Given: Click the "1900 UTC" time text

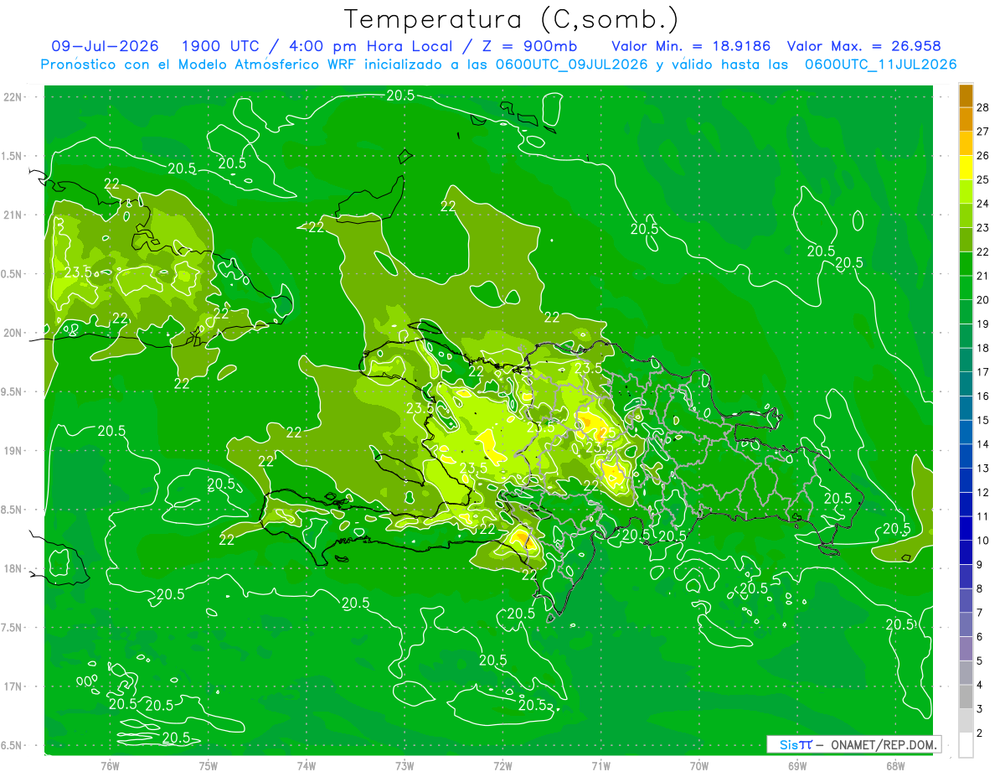Looking at the screenshot, I should [x=220, y=46].
